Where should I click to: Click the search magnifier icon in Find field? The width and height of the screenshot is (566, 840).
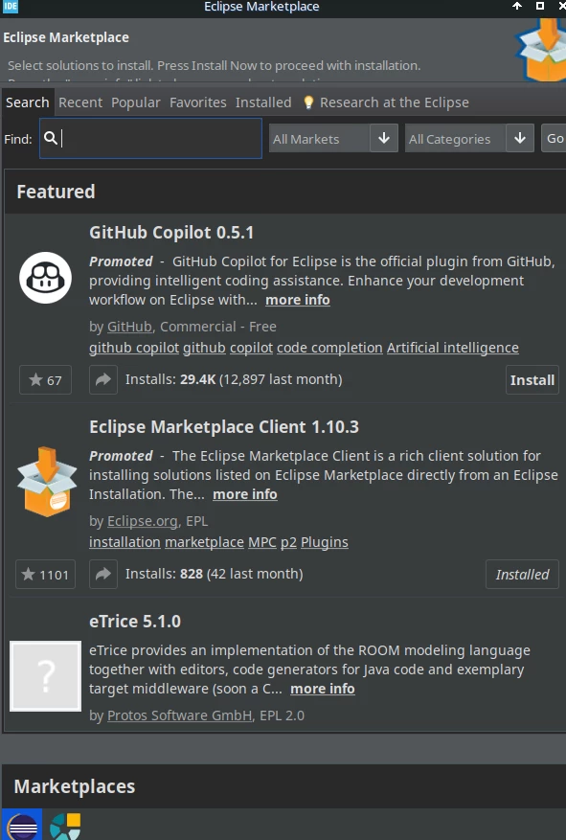click(51, 138)
